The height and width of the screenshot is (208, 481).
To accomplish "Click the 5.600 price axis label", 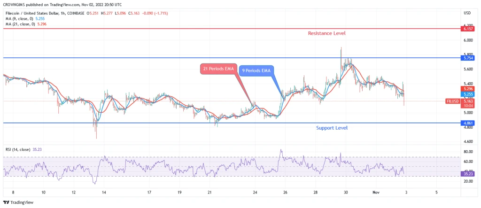I will pos(468,69).
